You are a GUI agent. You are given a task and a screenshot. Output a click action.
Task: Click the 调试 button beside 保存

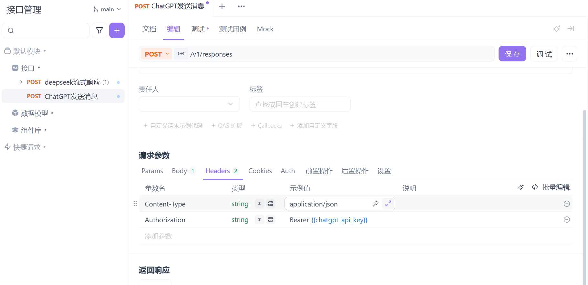pos(544,54)
